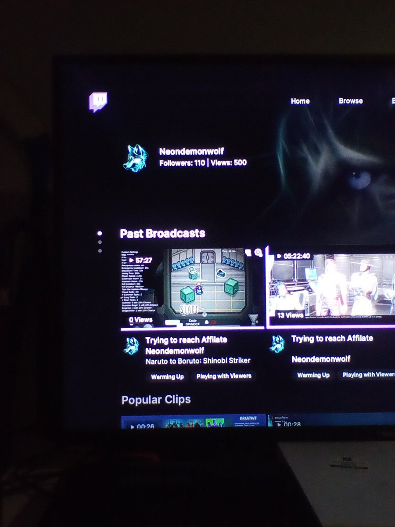
Task: Click wolf avatar beside the Shinobi Striker broadcast
Action: click(x=131, y=346)
